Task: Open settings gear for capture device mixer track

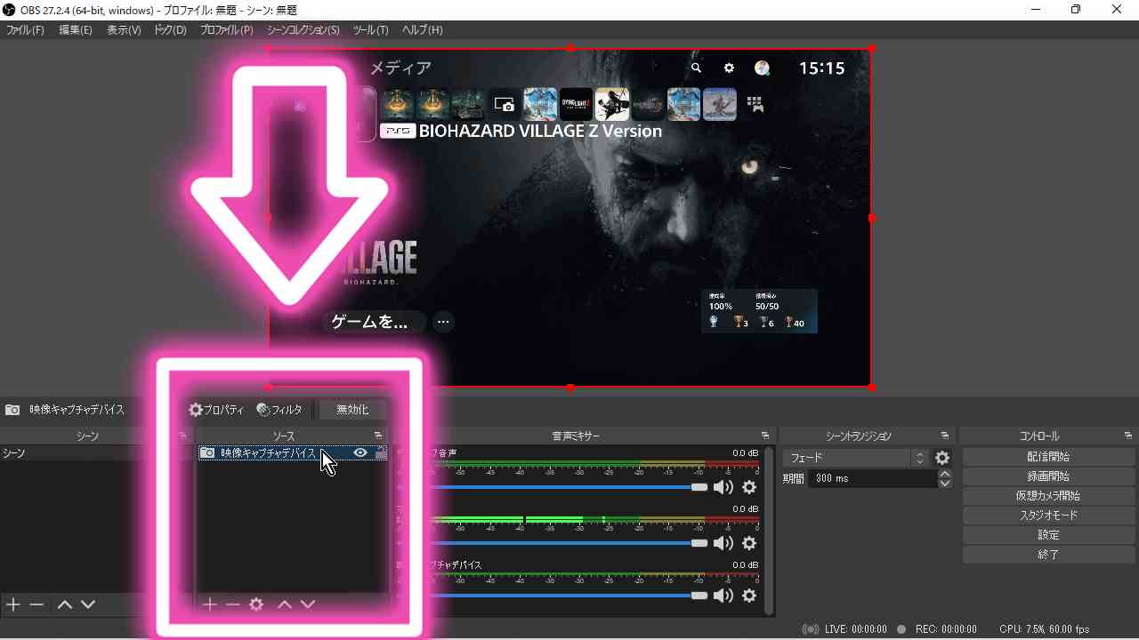Action: (x=749, y=596)
